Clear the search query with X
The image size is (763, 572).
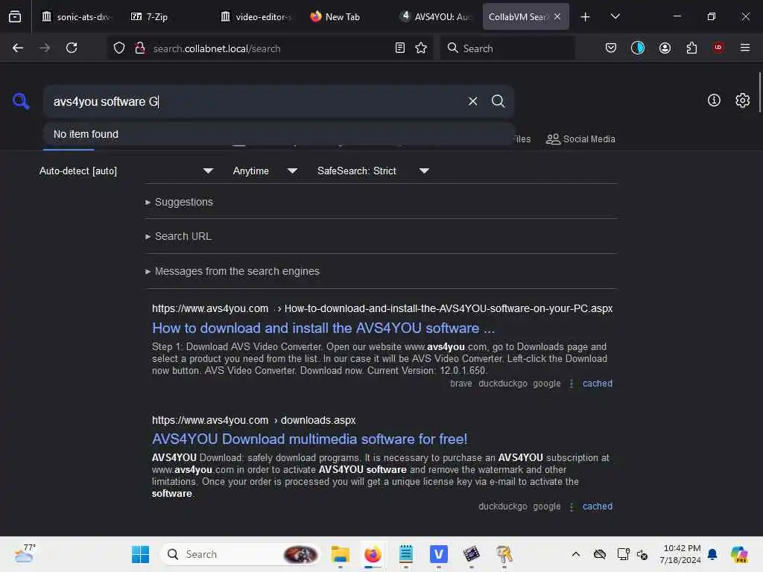[x=472, y=101]
